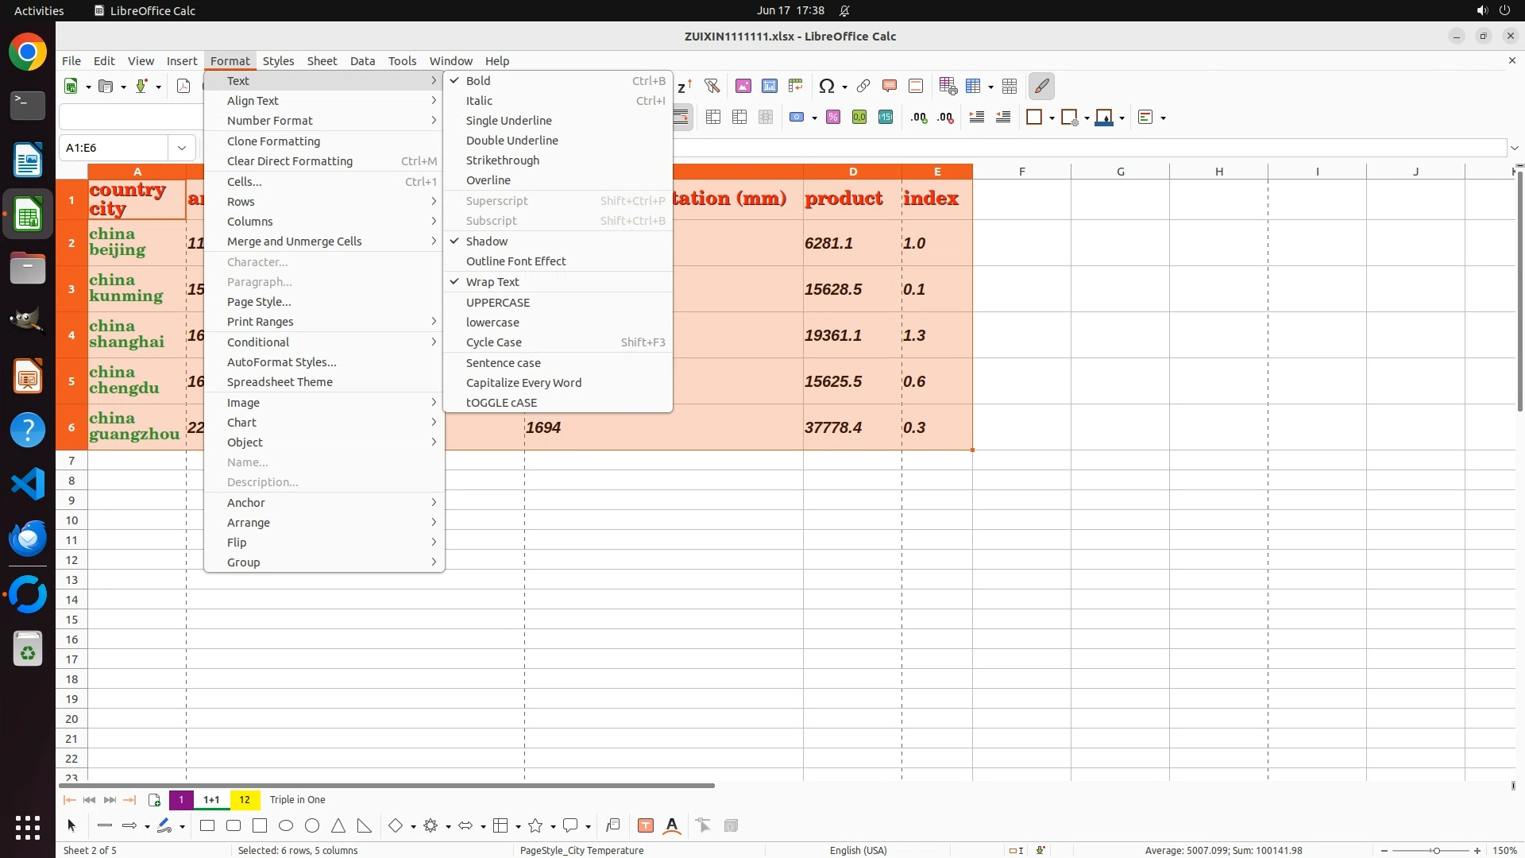Open the Data menu
Image resolution: width=1525 pixels, height=858 pixels.
coord(362,61)
